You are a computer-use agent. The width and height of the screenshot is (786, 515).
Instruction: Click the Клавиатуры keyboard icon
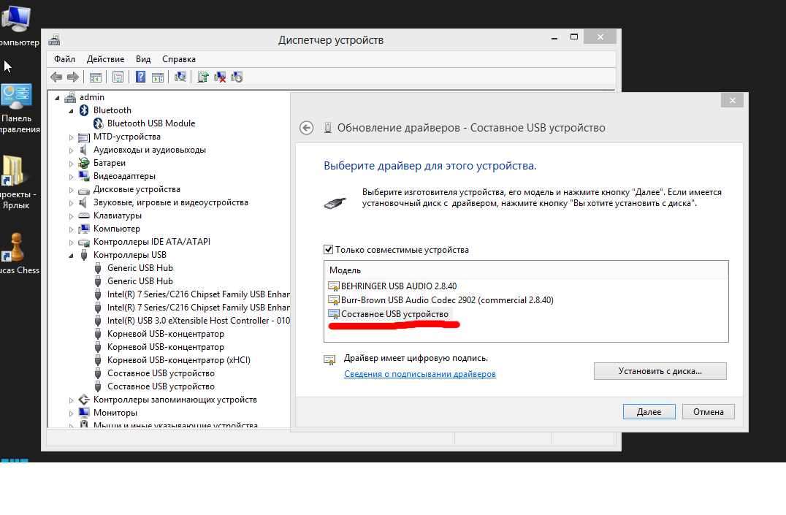(84, 215)
